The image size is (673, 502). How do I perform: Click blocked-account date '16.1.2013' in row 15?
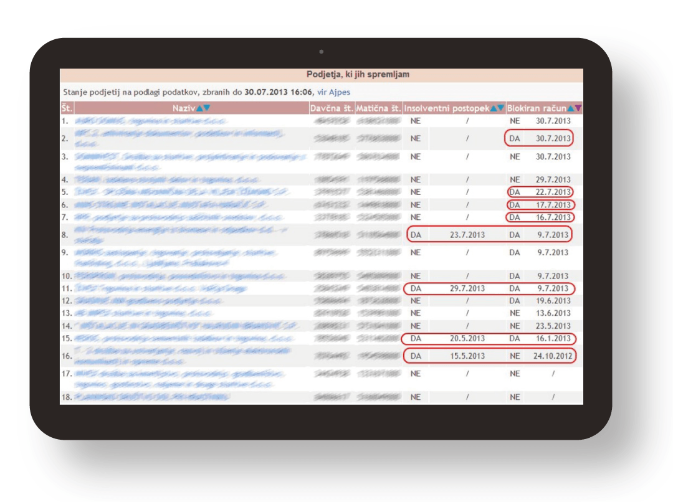pos(553,339)
